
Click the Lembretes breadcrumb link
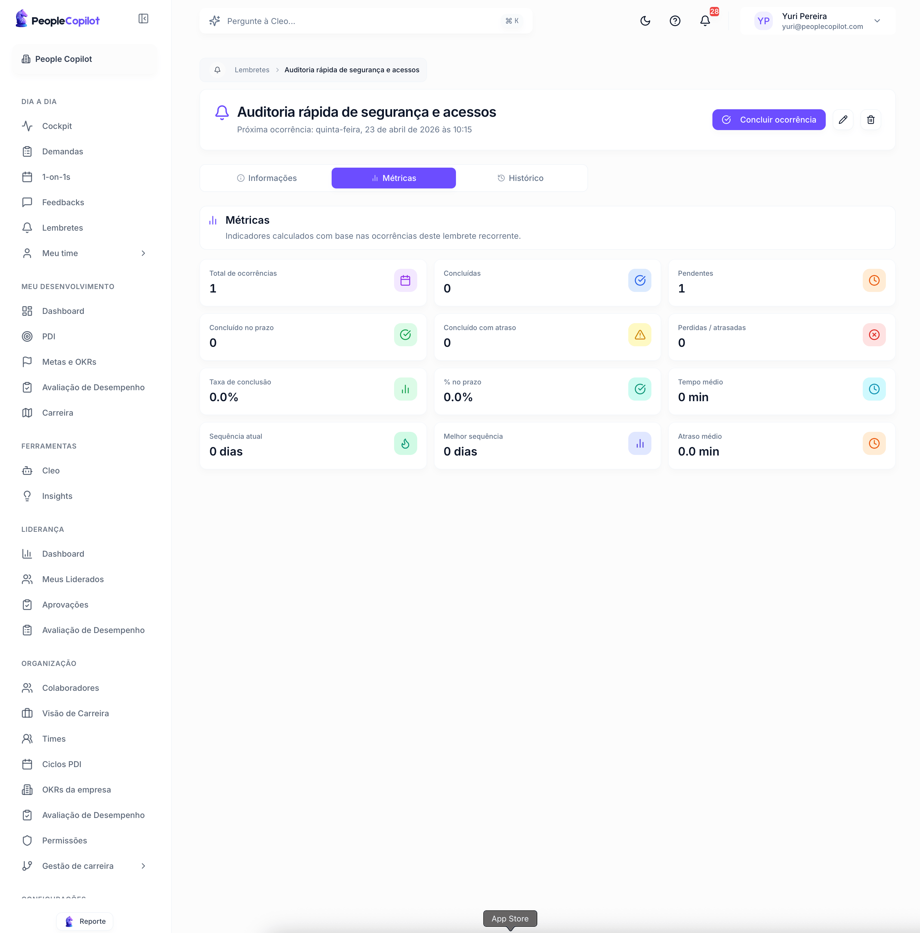(x=252, y=70)
